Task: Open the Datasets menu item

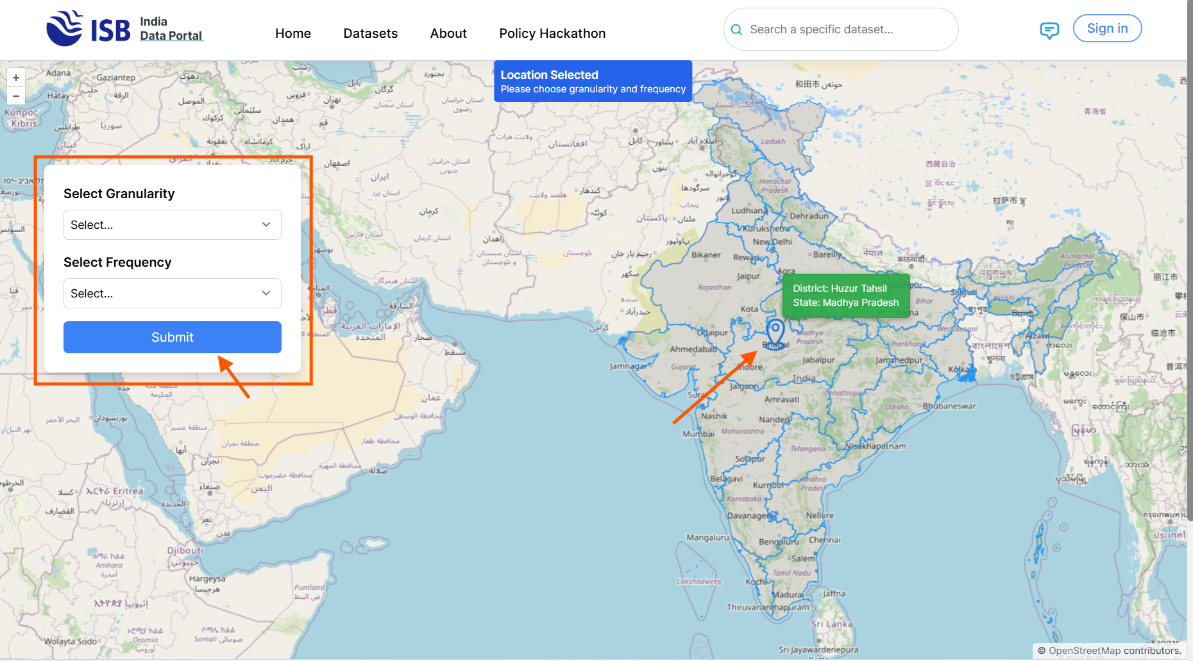Action: (x=370, y=33)
